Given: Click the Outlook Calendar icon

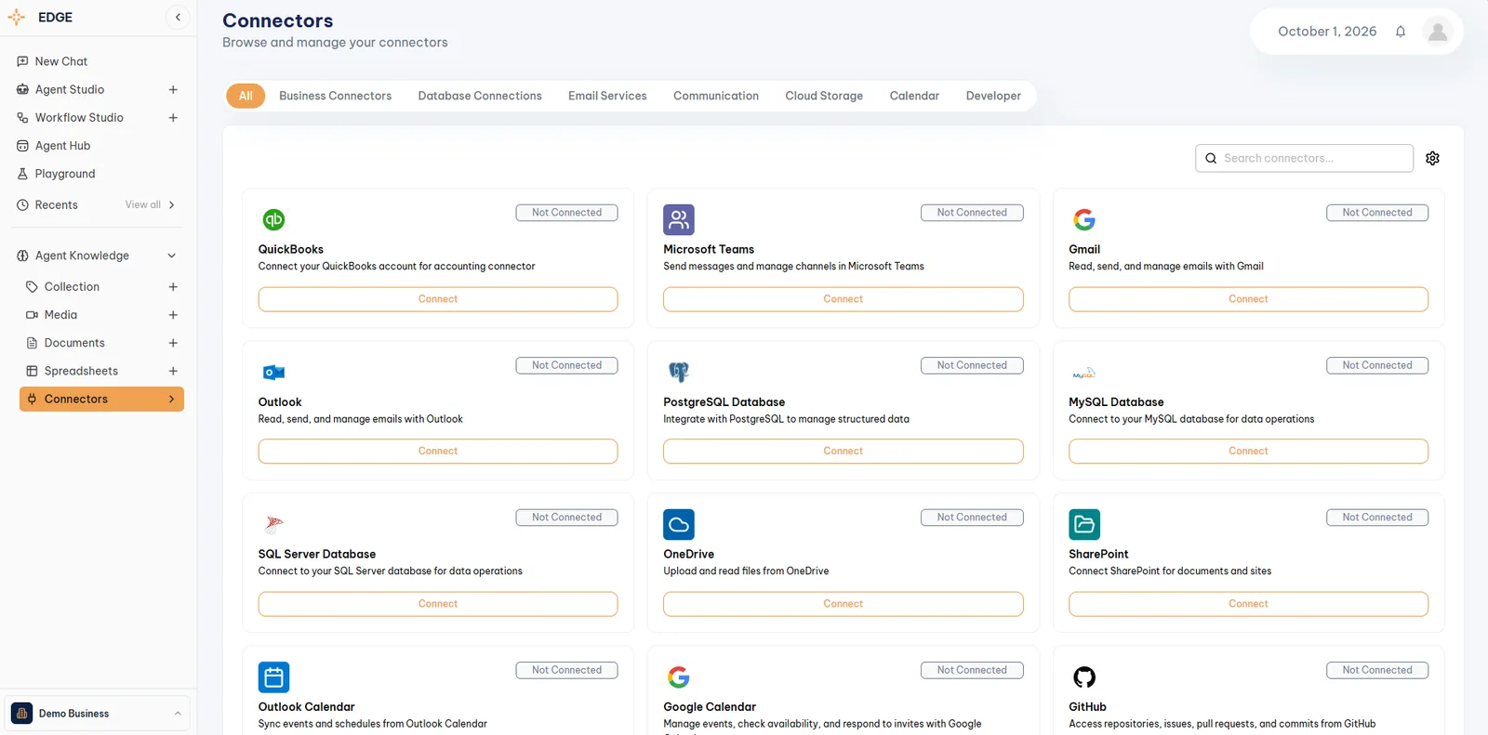Looking at the screenshot, I should (273, 676).
